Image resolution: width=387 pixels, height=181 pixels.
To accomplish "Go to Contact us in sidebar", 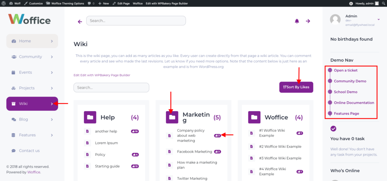I will click(29, 151).
